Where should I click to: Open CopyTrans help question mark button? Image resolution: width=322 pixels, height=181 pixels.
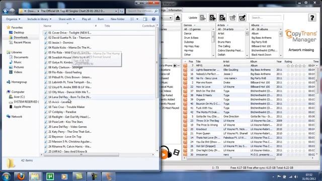(x=312, y=18)
